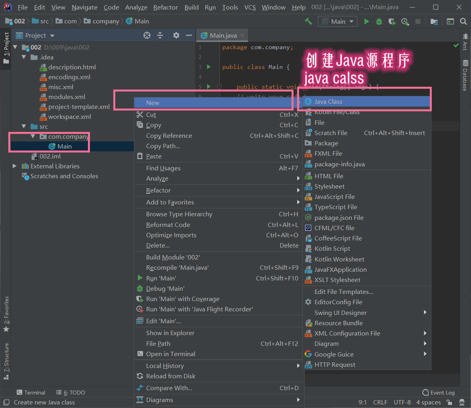Screen dimensions: 471x408
Task: Toggle the 1: Project side tab
Action: click(x=6, y=48)
